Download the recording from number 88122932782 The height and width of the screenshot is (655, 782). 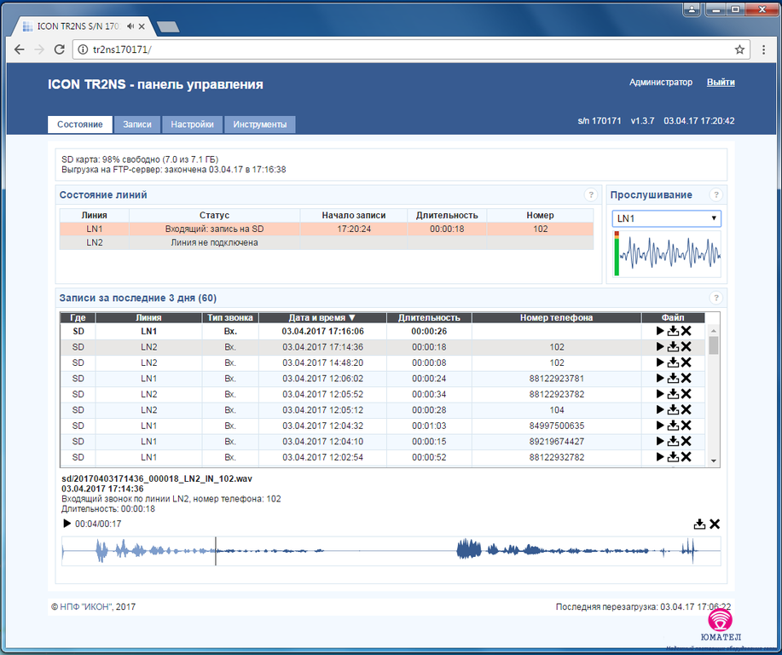click(673, 457)
